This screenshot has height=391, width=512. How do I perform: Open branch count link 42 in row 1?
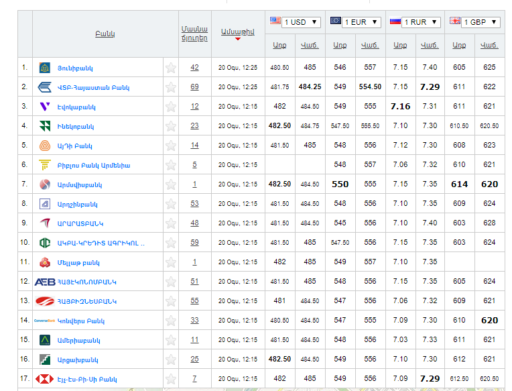click(x=194, y=67)
